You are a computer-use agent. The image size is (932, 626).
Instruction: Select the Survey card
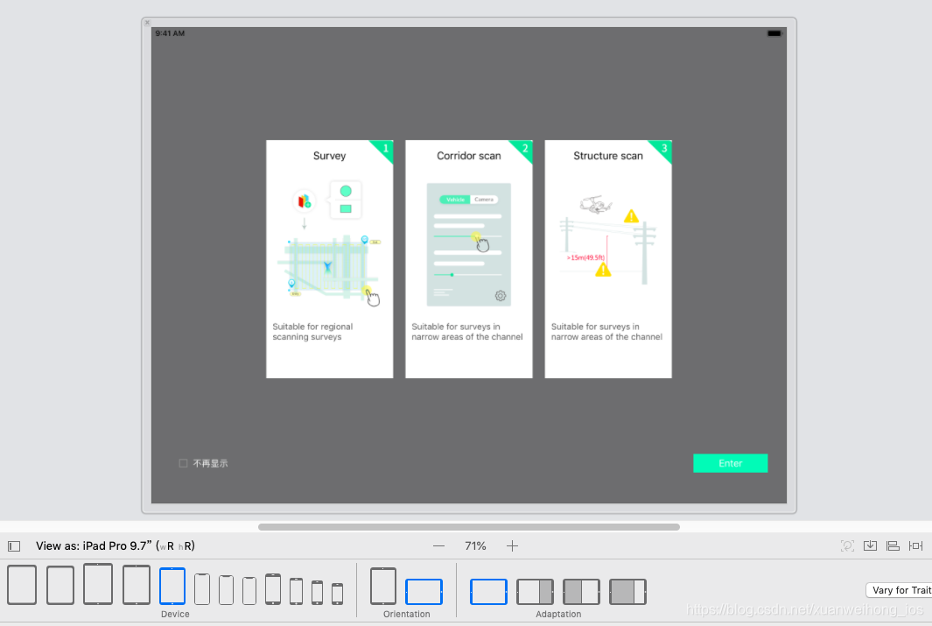(329, 259)
